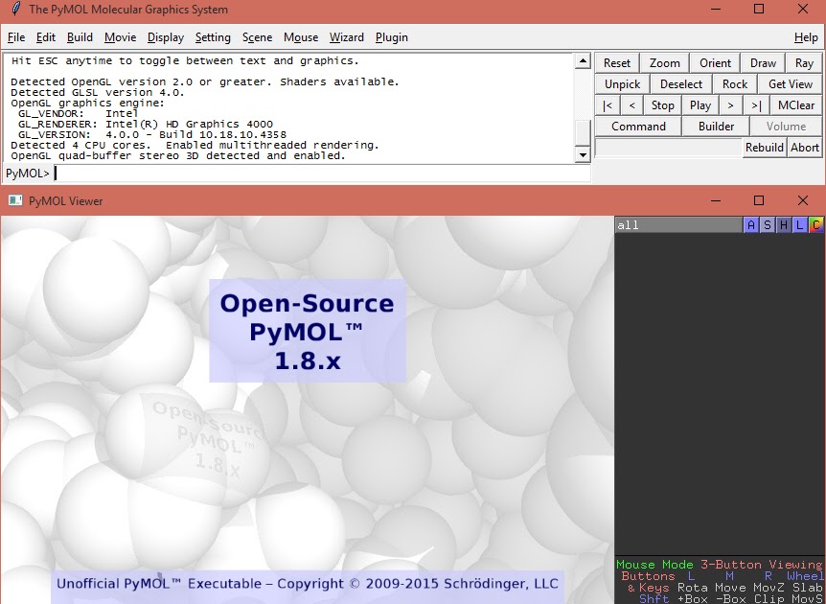The width and height of the screenshot is (826, 604).
Task: Open the Movie menu
Action: click(120, 37)
